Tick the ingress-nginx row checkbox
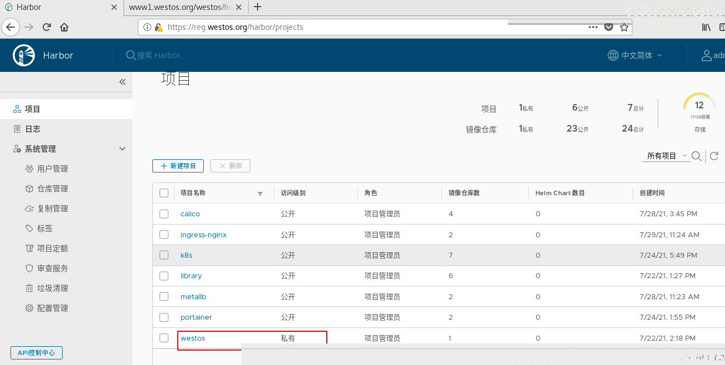 pos(164,234)
